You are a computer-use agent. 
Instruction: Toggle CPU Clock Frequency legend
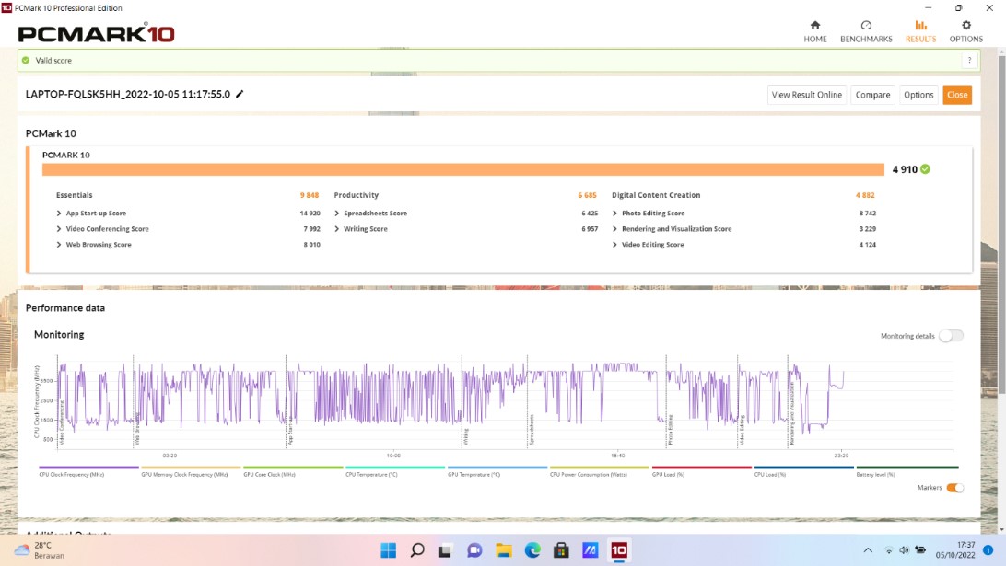coord(88,471)
